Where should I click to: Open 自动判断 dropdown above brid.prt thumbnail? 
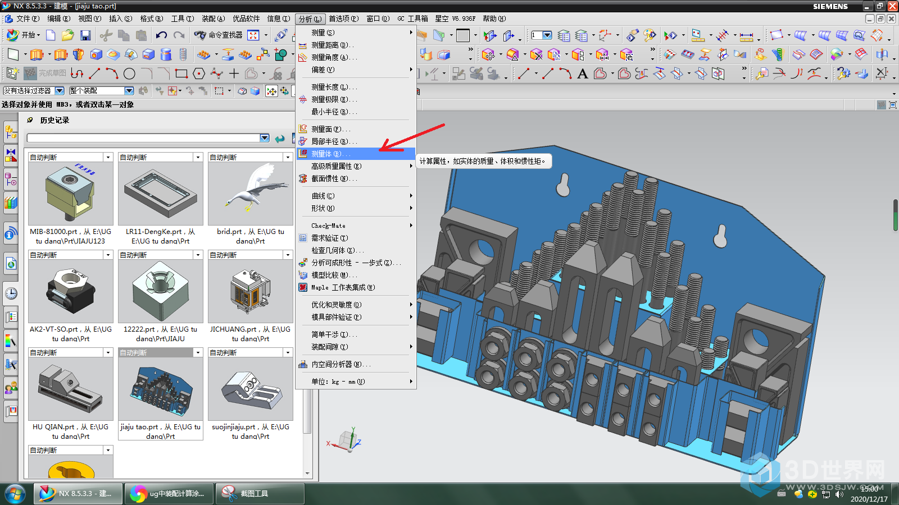pos(288,158)
